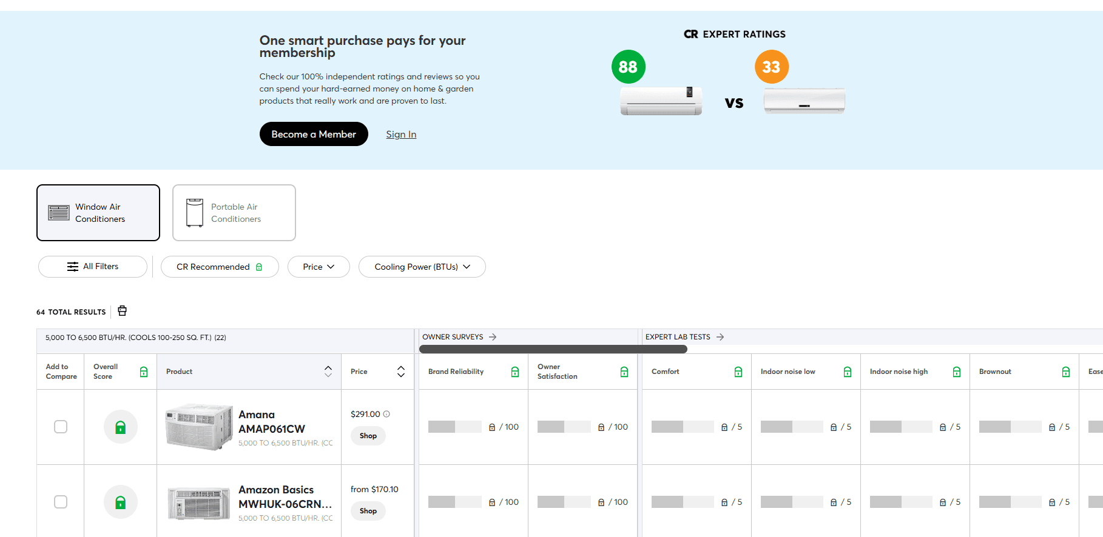
Task: Click Amazon Basics Owner Satisfaction rating bar
Action: (564, 502)
